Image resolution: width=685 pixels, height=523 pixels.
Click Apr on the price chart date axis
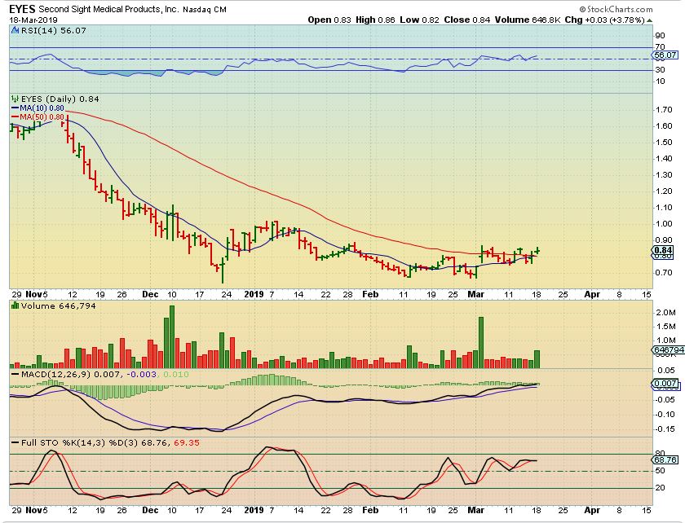[592, 294]
